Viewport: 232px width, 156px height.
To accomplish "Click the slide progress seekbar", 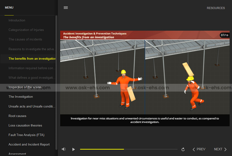I will click(x=129, y=149).
